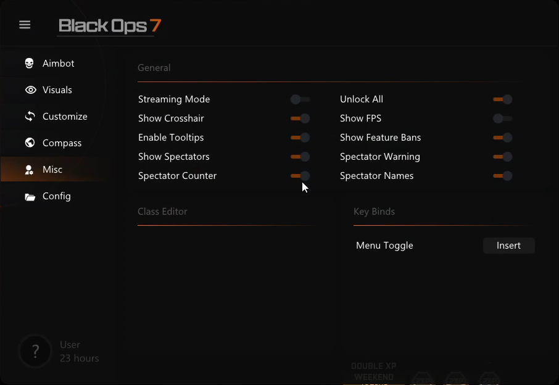Disable Spectator Warning
Screen dimensions: 559x385
[503, 157]
